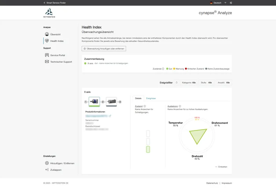The width and height of the screenshot is (276, 188).
Task: Open the Anzahl filter dropdown
Action: coord(224,83)
